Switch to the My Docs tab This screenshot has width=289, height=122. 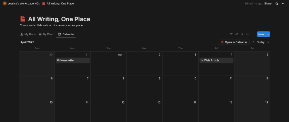(28, 34)
